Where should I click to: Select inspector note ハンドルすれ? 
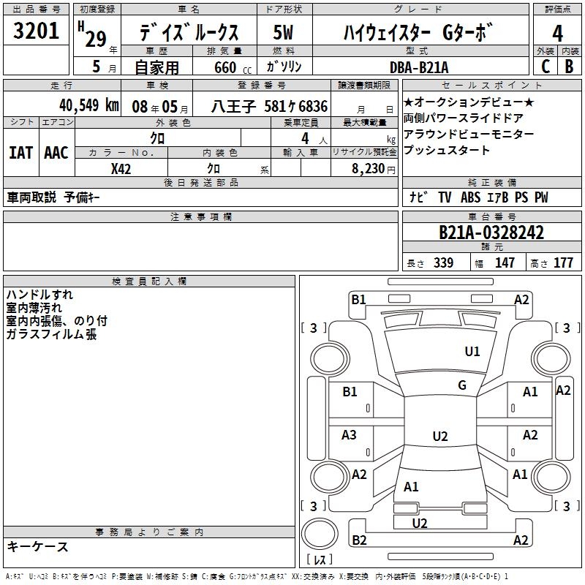[39, 295]
